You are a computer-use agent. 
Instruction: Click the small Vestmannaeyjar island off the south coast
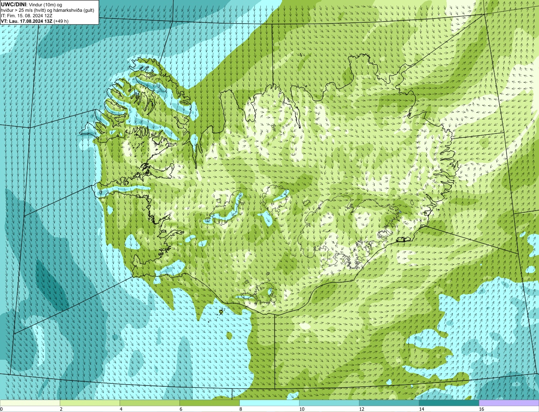pyautogui.click(x=222, y=312)
